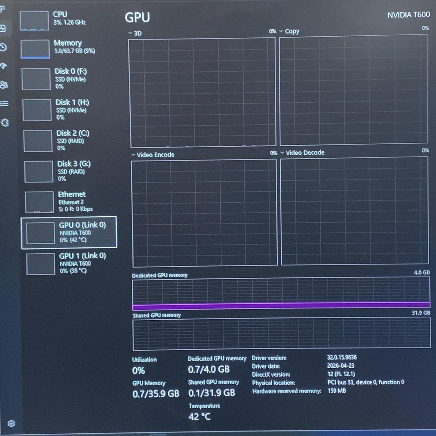Click the 0.7/4.0 GB dedicated memory value
Viewport: 436px width, 436px height.
coord(209,369)
